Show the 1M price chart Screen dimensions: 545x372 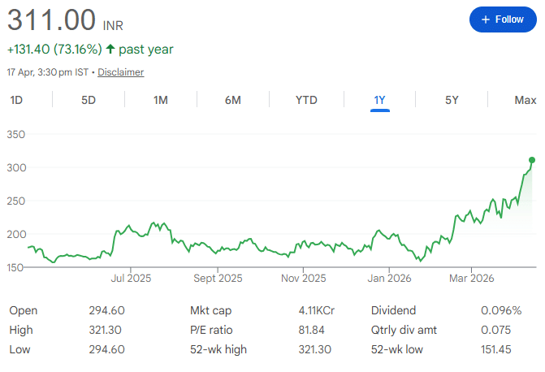161,100
